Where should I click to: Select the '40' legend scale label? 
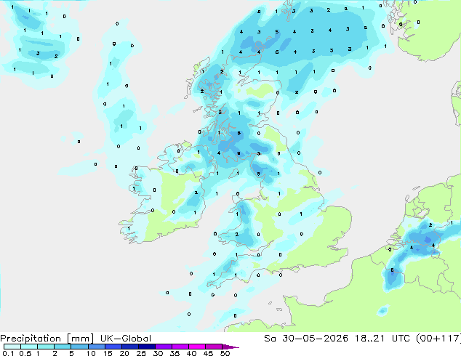pyautogui.click(x=192, y=353)
